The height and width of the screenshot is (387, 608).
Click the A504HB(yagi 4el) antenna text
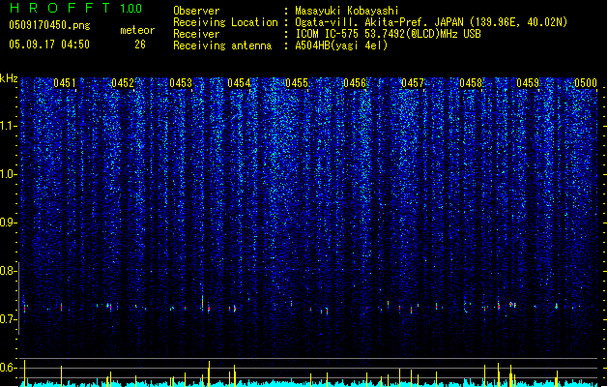pyautogui.click(x=341, y=45)
